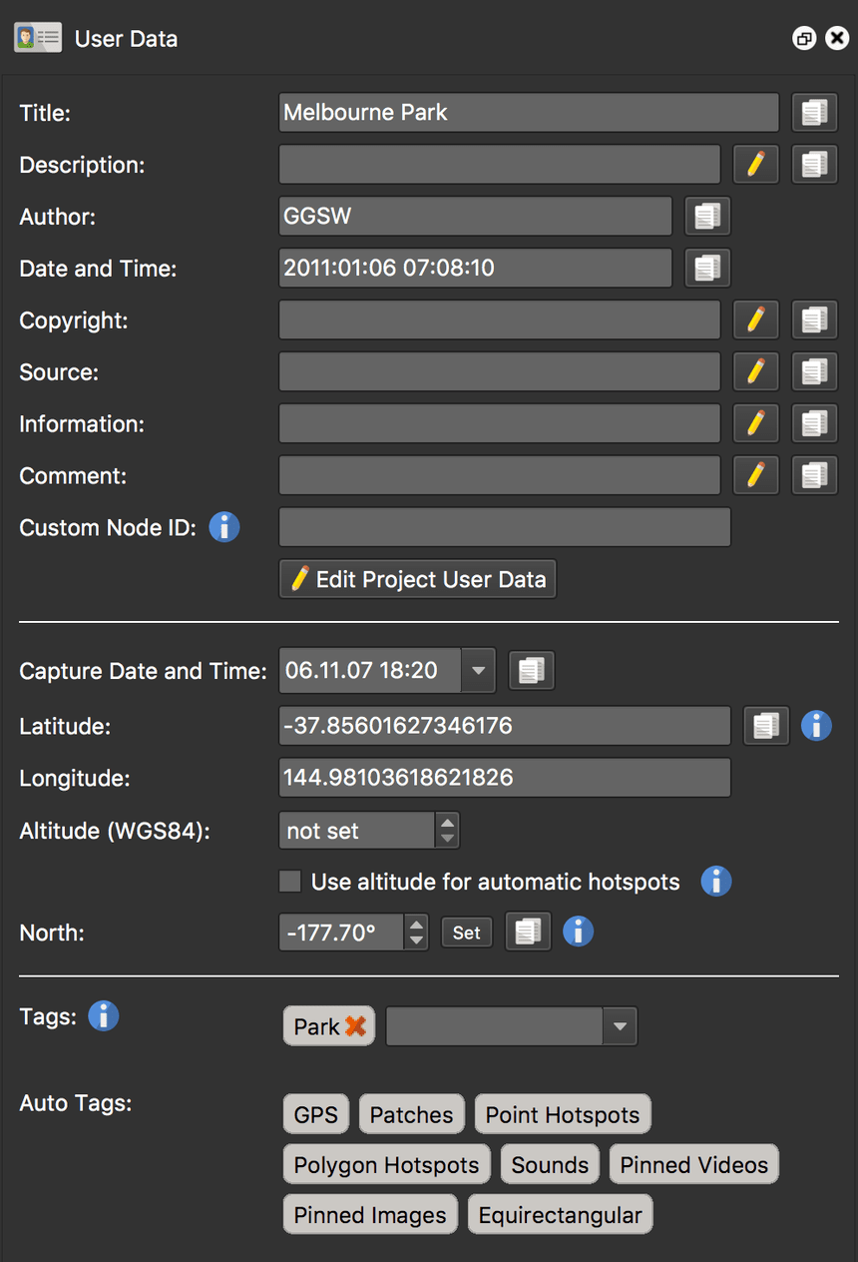Viewport: 858px width, 1262px height.
Task: Click the copy icon next to Latitude
Action: click(x=766, y=726)
